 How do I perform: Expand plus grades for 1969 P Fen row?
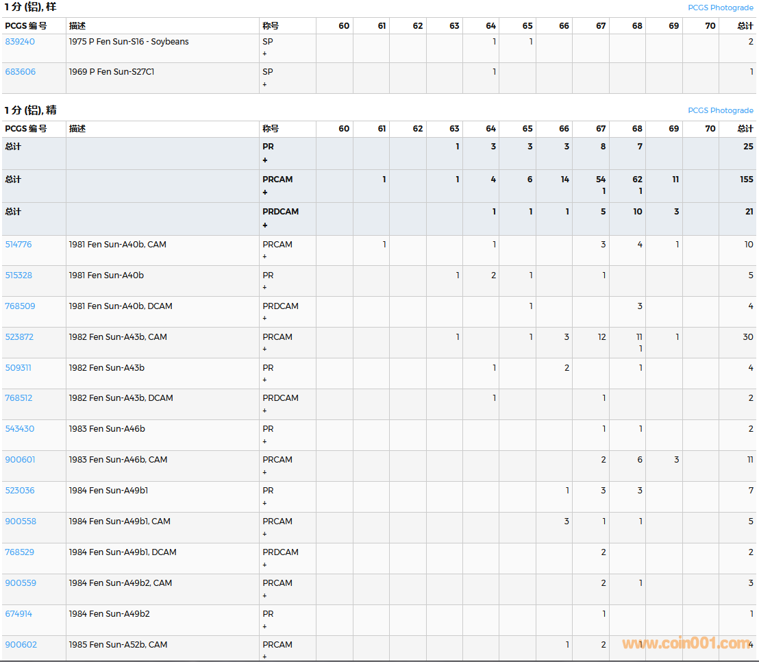(x=265, y=85)
